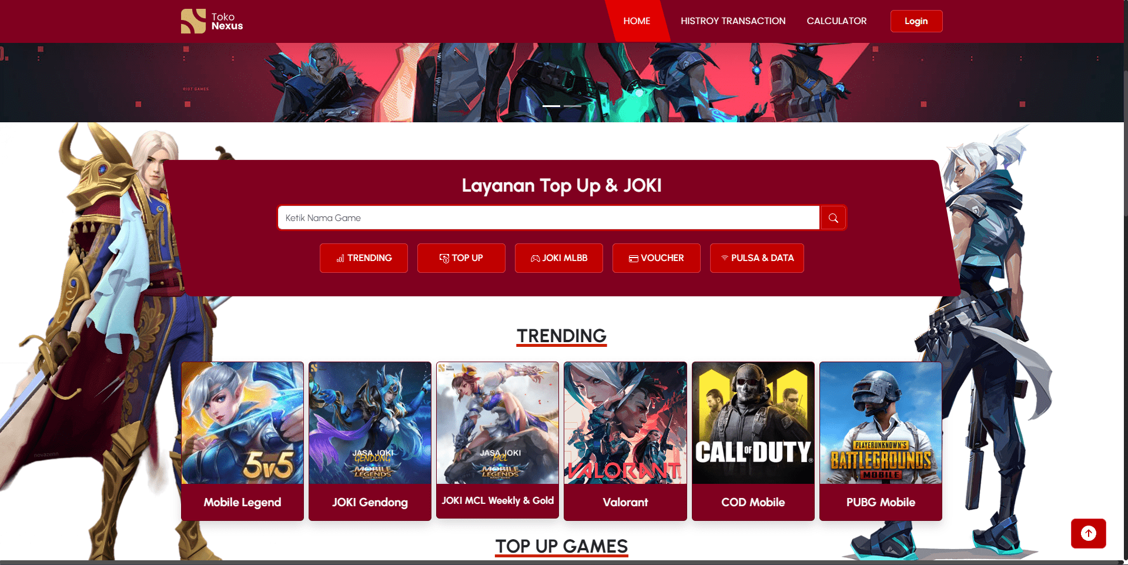Click the TRENDING section heading
The width and height of the screenshot is (1128, 565).
(x=561, y=336)
